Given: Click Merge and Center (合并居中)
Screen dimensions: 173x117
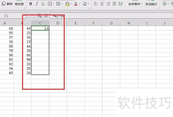Looking at the screenshot, I should tap(134, 4).
